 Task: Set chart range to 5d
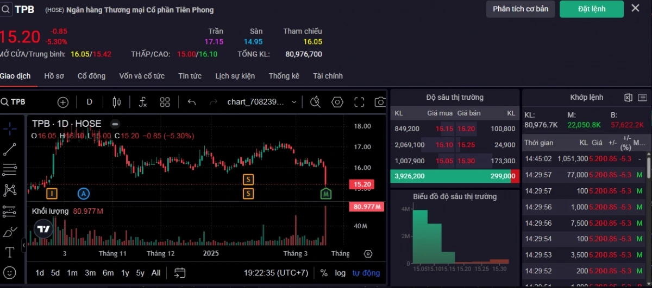pyautogui.click(x=55, y=273)
